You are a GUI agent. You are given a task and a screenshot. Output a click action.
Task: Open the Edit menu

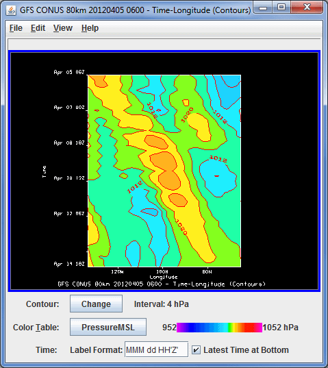[38, 28]
